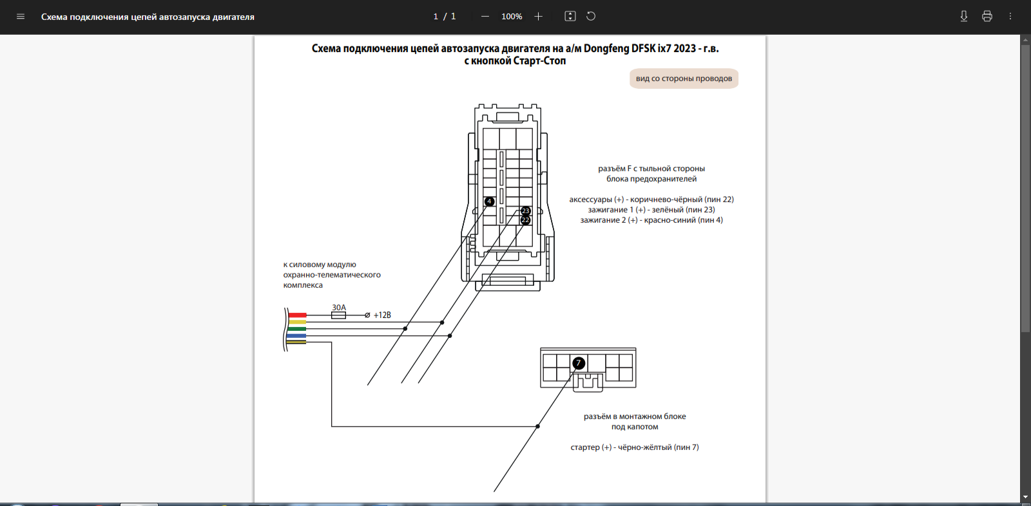Click the page heading mentioning Dongfeng DFSK ix7
Screen dimensions: 1031x506
tap(515, 48)
